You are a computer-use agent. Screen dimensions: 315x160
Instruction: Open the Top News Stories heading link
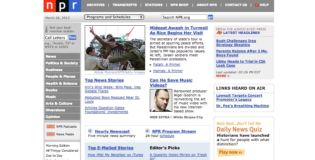point(104,80)
